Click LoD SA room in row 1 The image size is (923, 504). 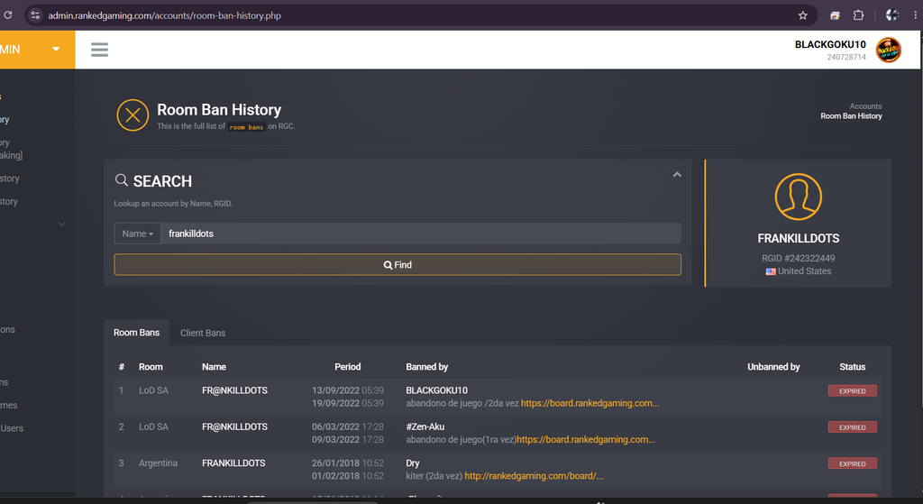pos(153,390)
